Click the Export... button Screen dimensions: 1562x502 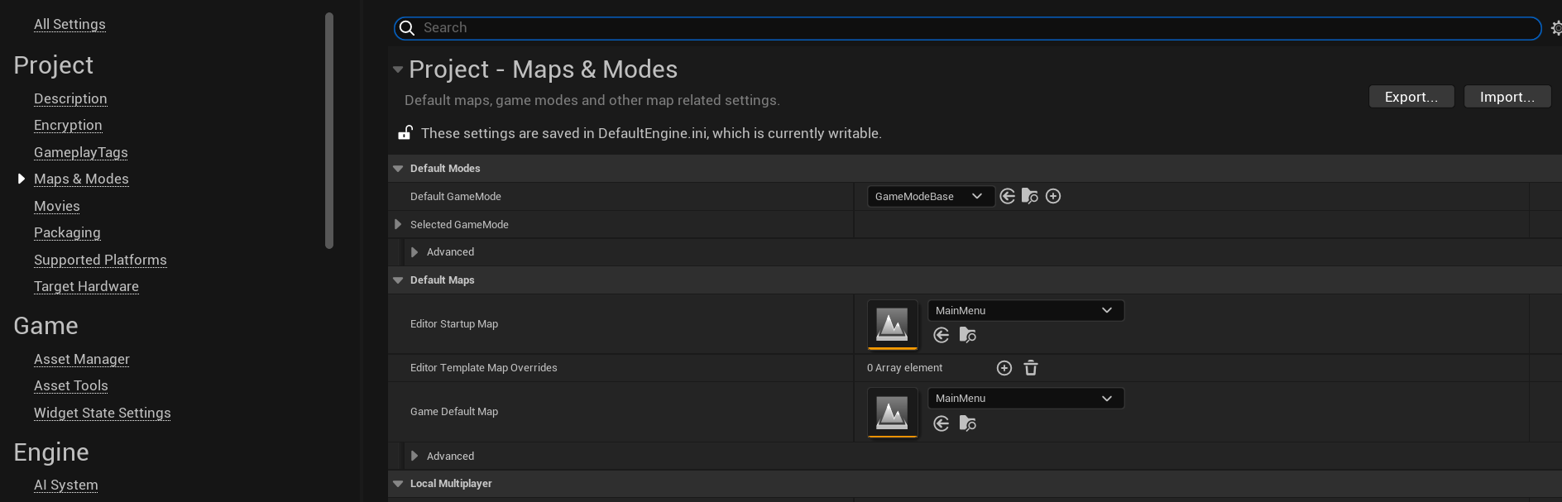coord(1411,97)
